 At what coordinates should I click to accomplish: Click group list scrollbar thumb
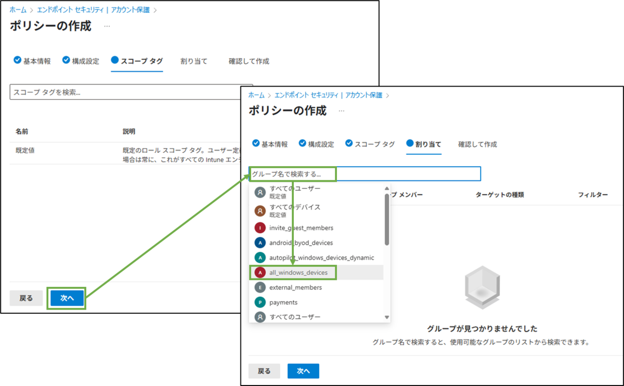(x=386, y=219)
